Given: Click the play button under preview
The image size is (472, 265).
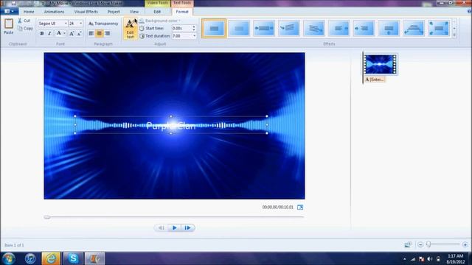Looking at the screenshot, I should coord(174,227).
